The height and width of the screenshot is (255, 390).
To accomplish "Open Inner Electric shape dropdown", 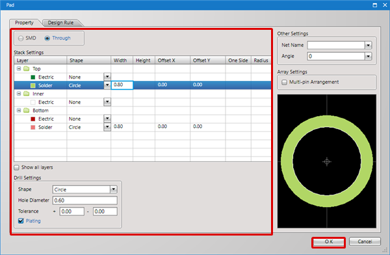I will [x=107, y=102].
